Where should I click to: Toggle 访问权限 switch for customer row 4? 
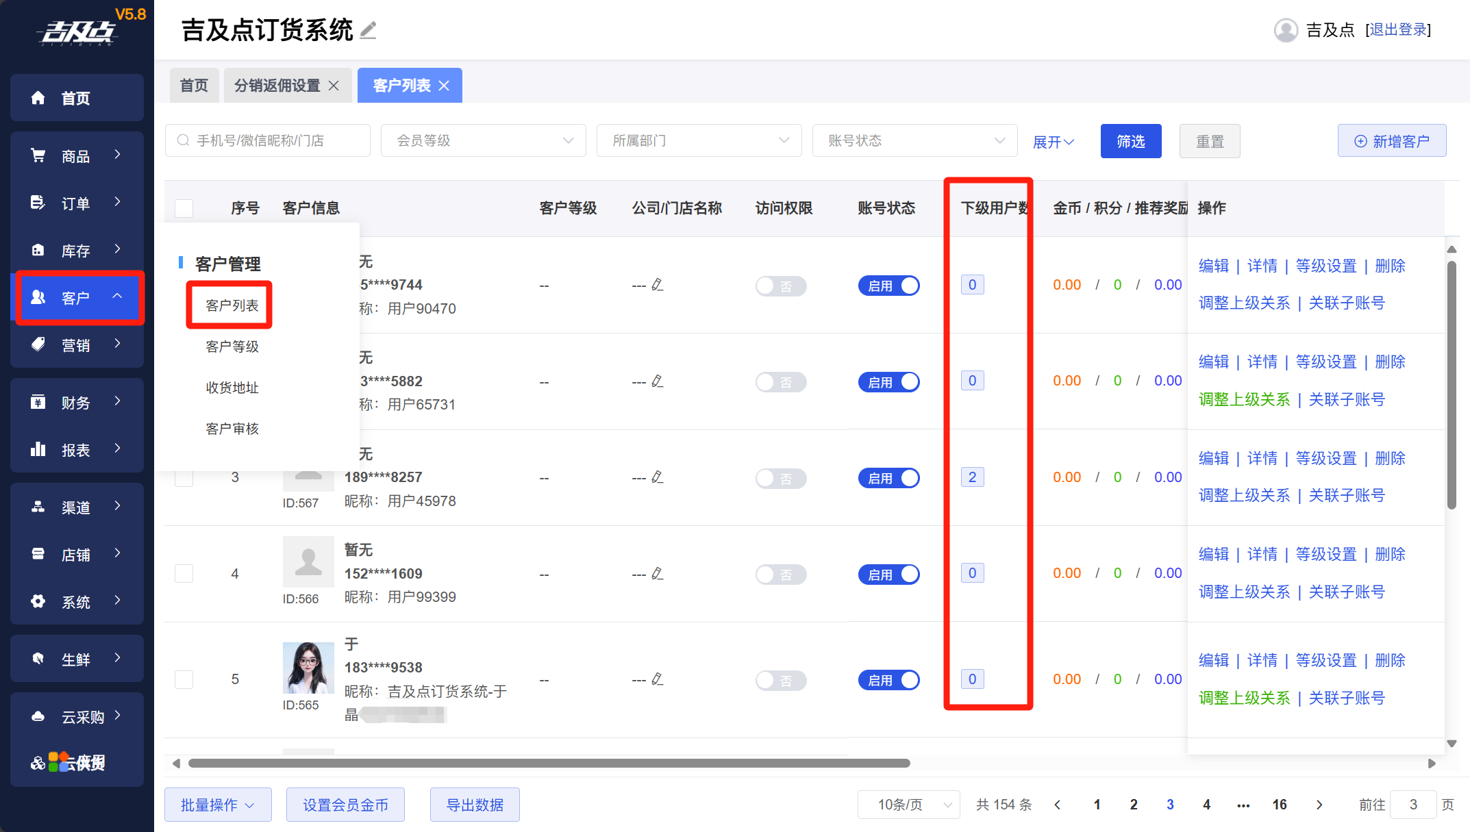pos(780,574)
